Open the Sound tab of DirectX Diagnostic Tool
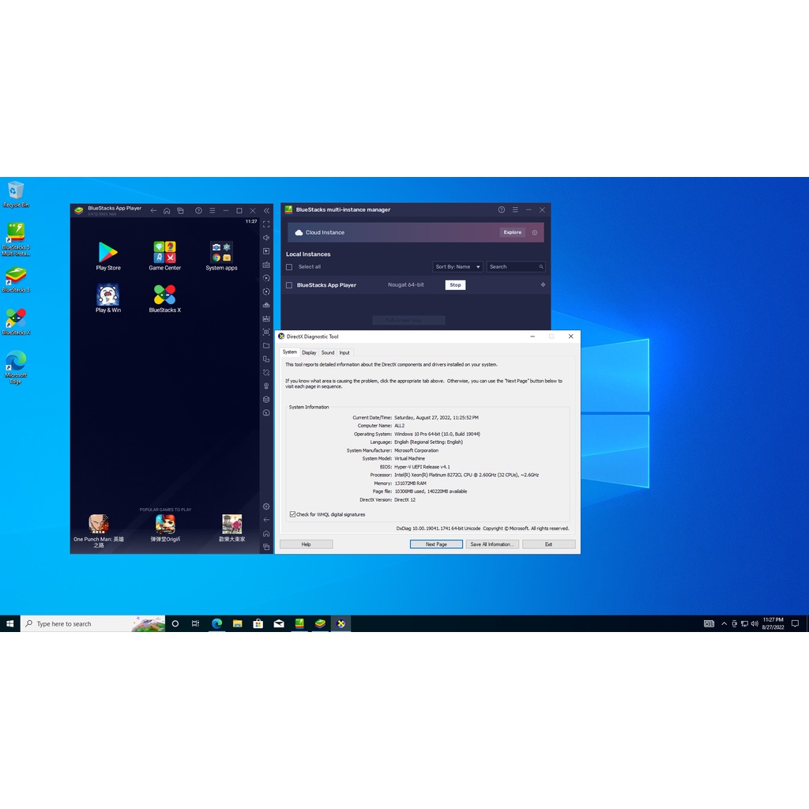Screen dimensions: 809x809 point(328,352)
